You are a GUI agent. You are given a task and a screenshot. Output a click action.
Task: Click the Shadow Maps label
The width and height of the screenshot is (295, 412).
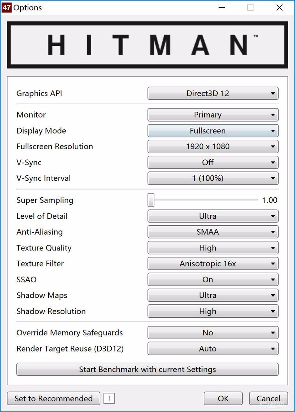42,295
